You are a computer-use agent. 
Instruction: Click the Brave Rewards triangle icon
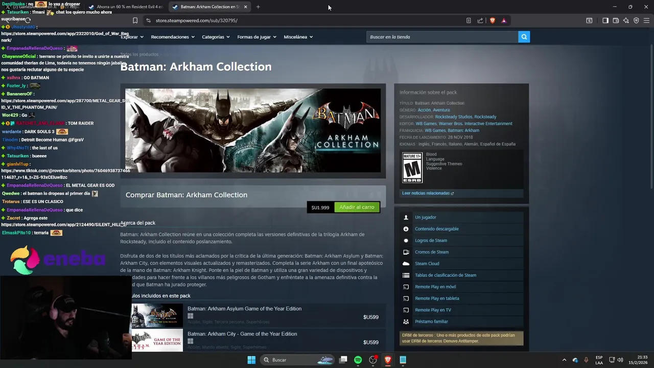point(504,20)
